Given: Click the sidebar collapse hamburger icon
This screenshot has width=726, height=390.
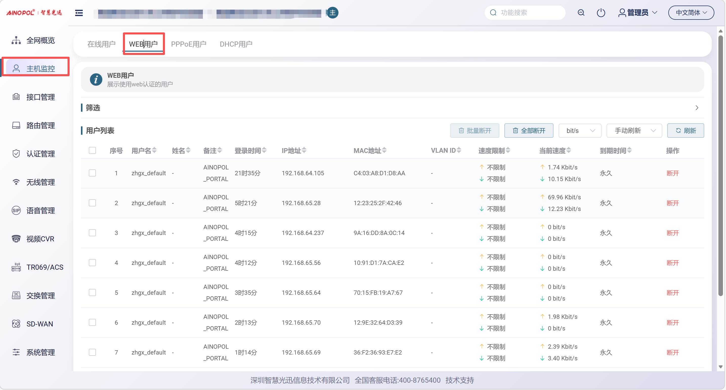Looking at the screenshot, I should [79, 13].
